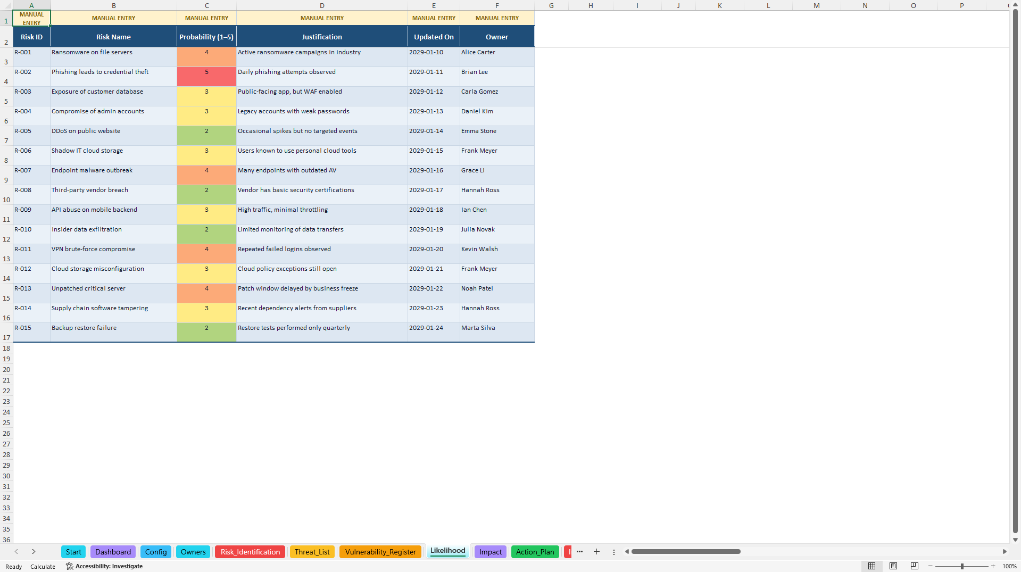Click Select All corner triangle
Screen dimensions: 1021x572
(6, 5)
